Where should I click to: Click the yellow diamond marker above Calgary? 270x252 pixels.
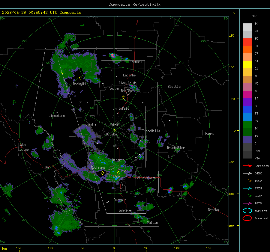pyautogui.click(x=118, y=173)
